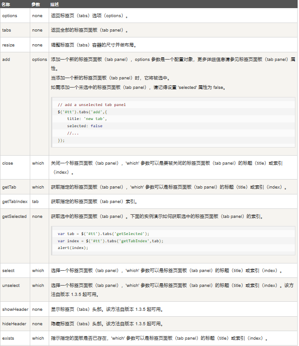Click the comment '// add a unselected tab panel'
The height and width of the screenshot is (346, 299).
pos(92,105)
